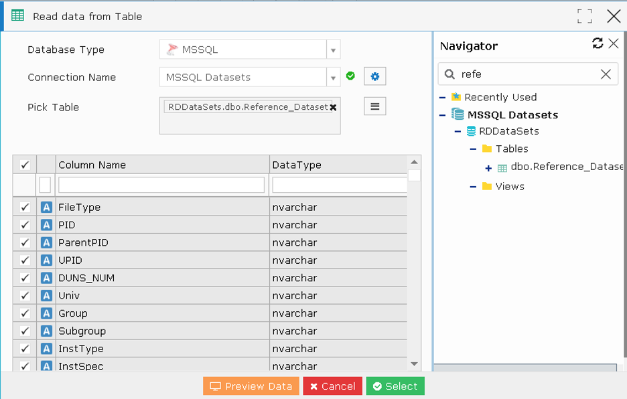
Task: Click the MSSQL logo in Database Type
Action: click(x=172, y=49)
